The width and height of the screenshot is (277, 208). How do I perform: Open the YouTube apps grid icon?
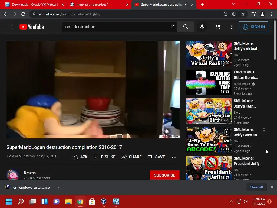point(218,27)
